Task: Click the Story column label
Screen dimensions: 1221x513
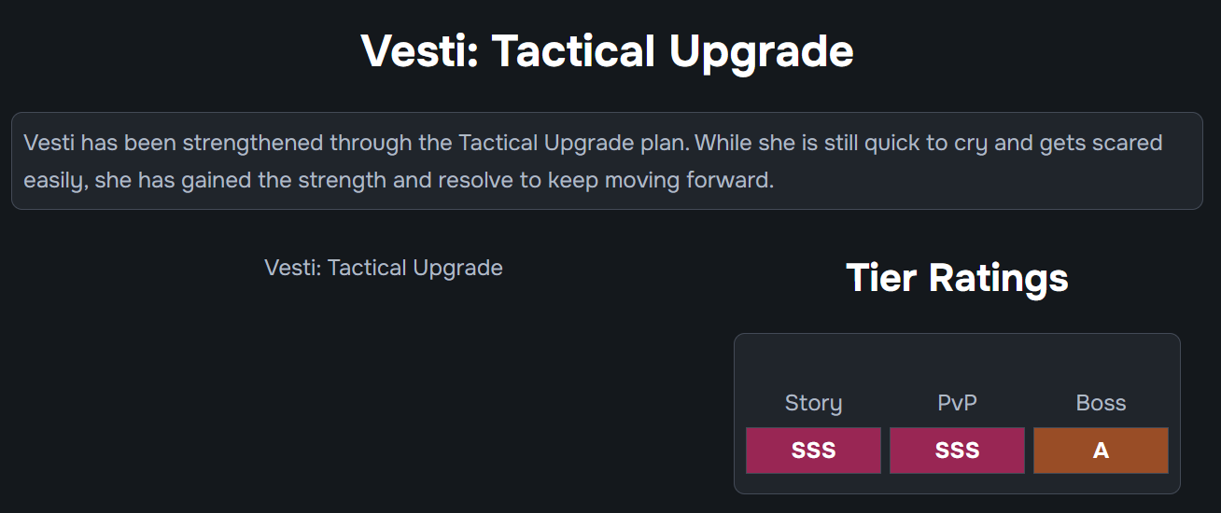Action: 813,403
